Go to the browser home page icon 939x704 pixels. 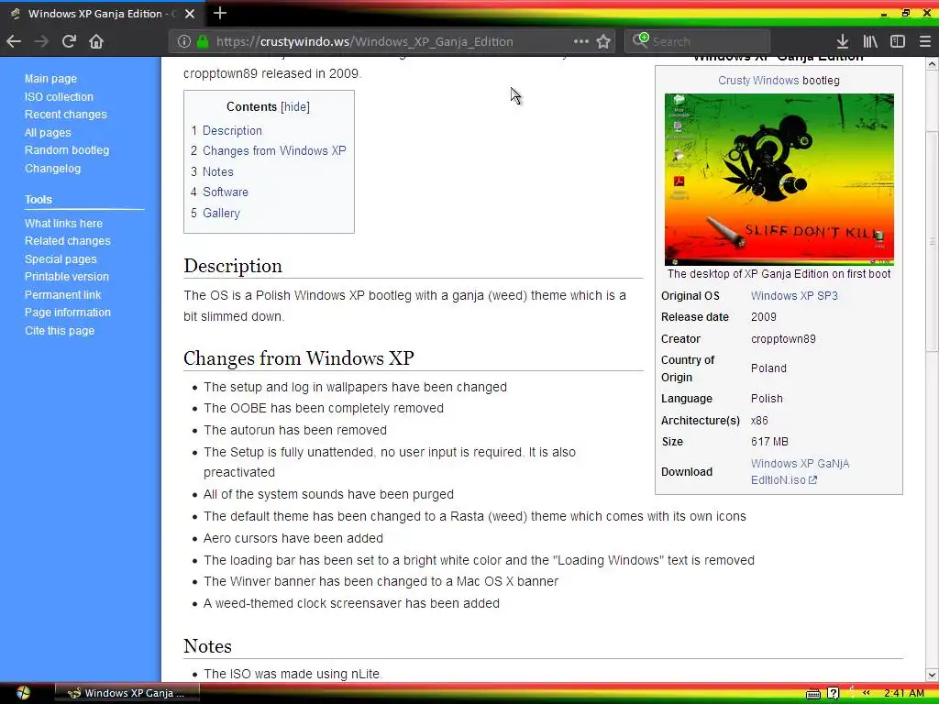click(96, 41)
